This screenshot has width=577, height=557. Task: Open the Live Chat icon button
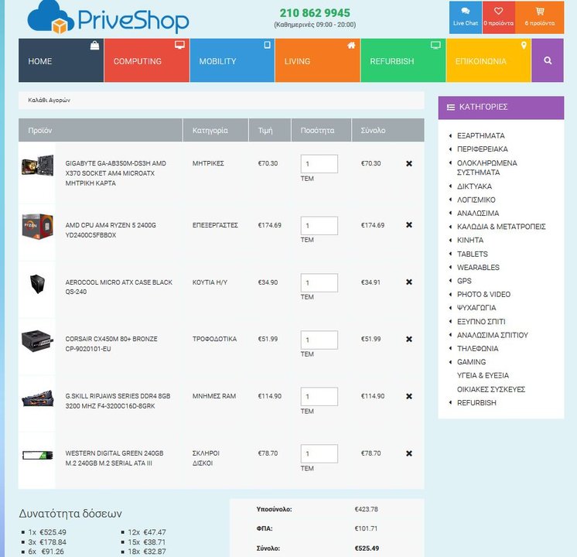(x=465, y=17)
